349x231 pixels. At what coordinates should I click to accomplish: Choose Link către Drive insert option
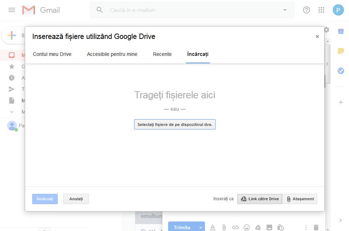coord(260,199)
